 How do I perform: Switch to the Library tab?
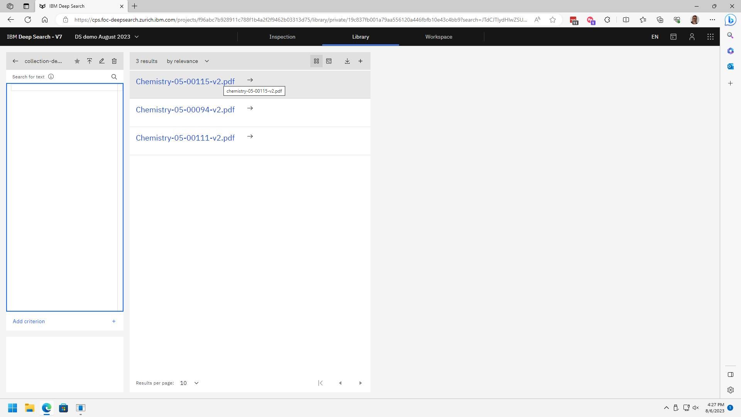pyautogui.click(x=360, y=37)
